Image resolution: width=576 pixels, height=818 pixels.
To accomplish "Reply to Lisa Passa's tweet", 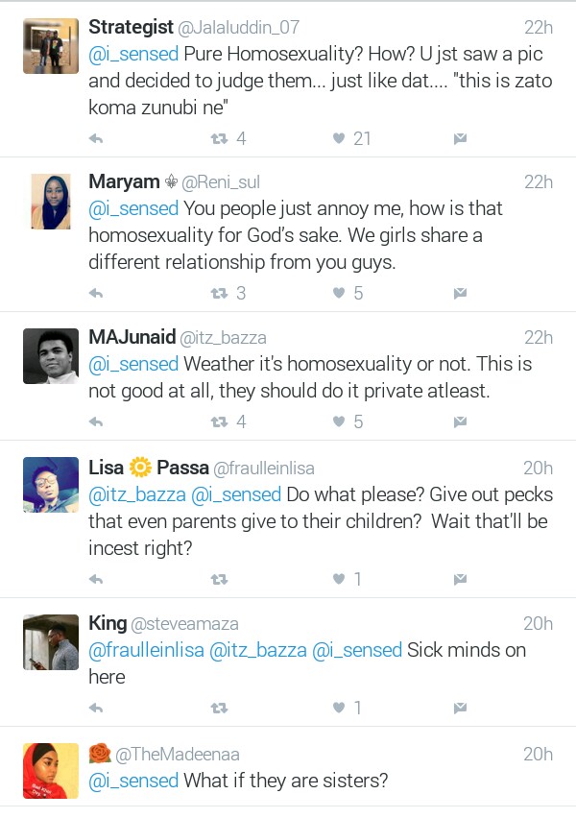I will click(96, 580).
